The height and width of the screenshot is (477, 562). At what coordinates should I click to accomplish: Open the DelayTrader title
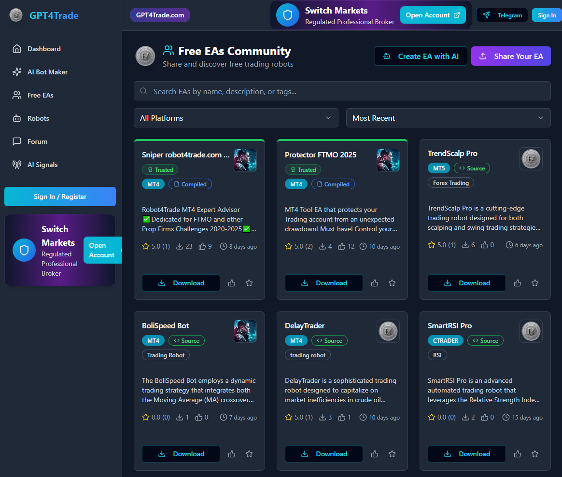click(x=304, y=326)
